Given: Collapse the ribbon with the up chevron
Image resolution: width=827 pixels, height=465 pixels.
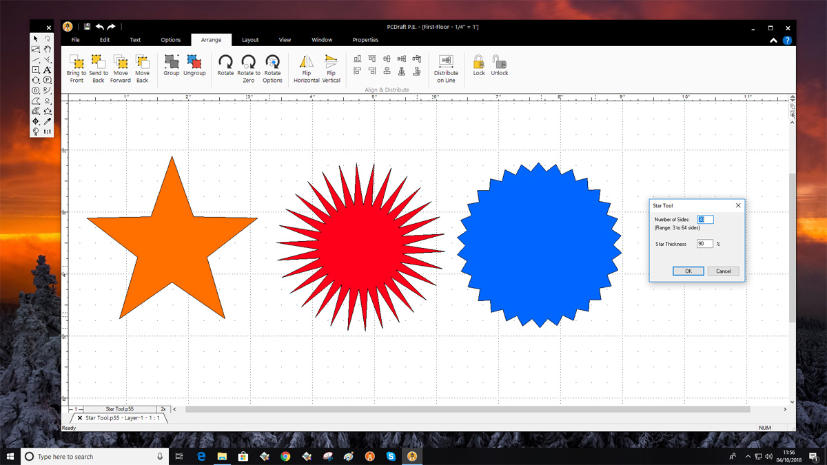Looking at the screenshot, I should 774,41.
